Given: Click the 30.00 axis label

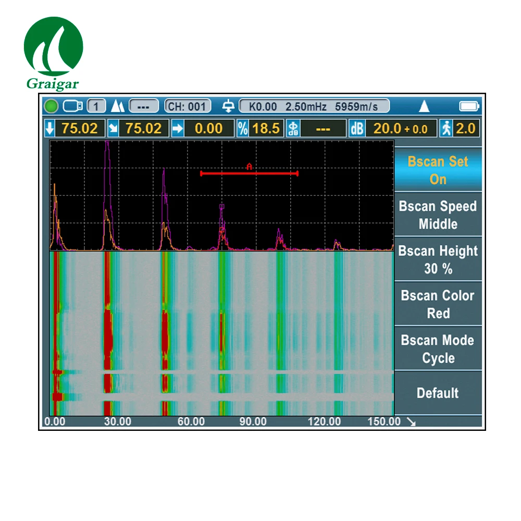Looking at the screenshot, I should click(x=118, y=421).
